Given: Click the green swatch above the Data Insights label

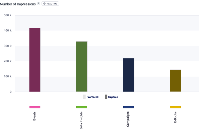Looking at the screenshot, I should click(x=82, y=107).
